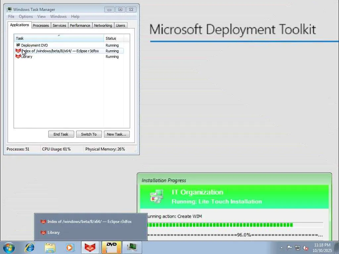Show hidden tray icons arrow

pos(281,248)
